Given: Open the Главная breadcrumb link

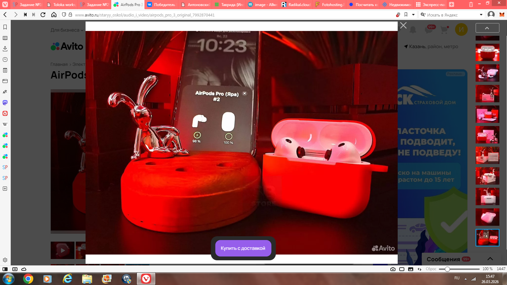Looking at the screenshot, I should (59, 64).
